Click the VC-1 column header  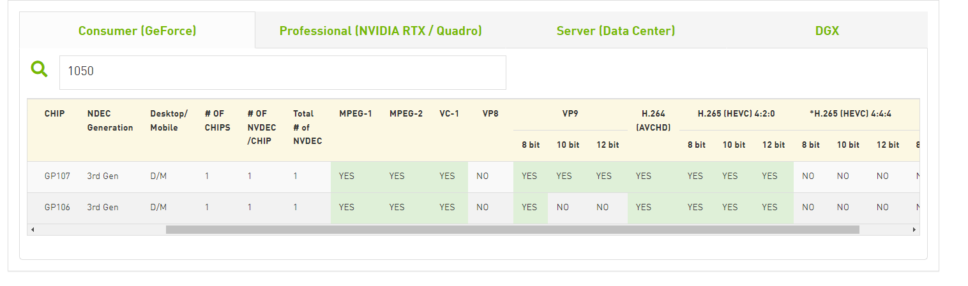(x=449, y=114)
